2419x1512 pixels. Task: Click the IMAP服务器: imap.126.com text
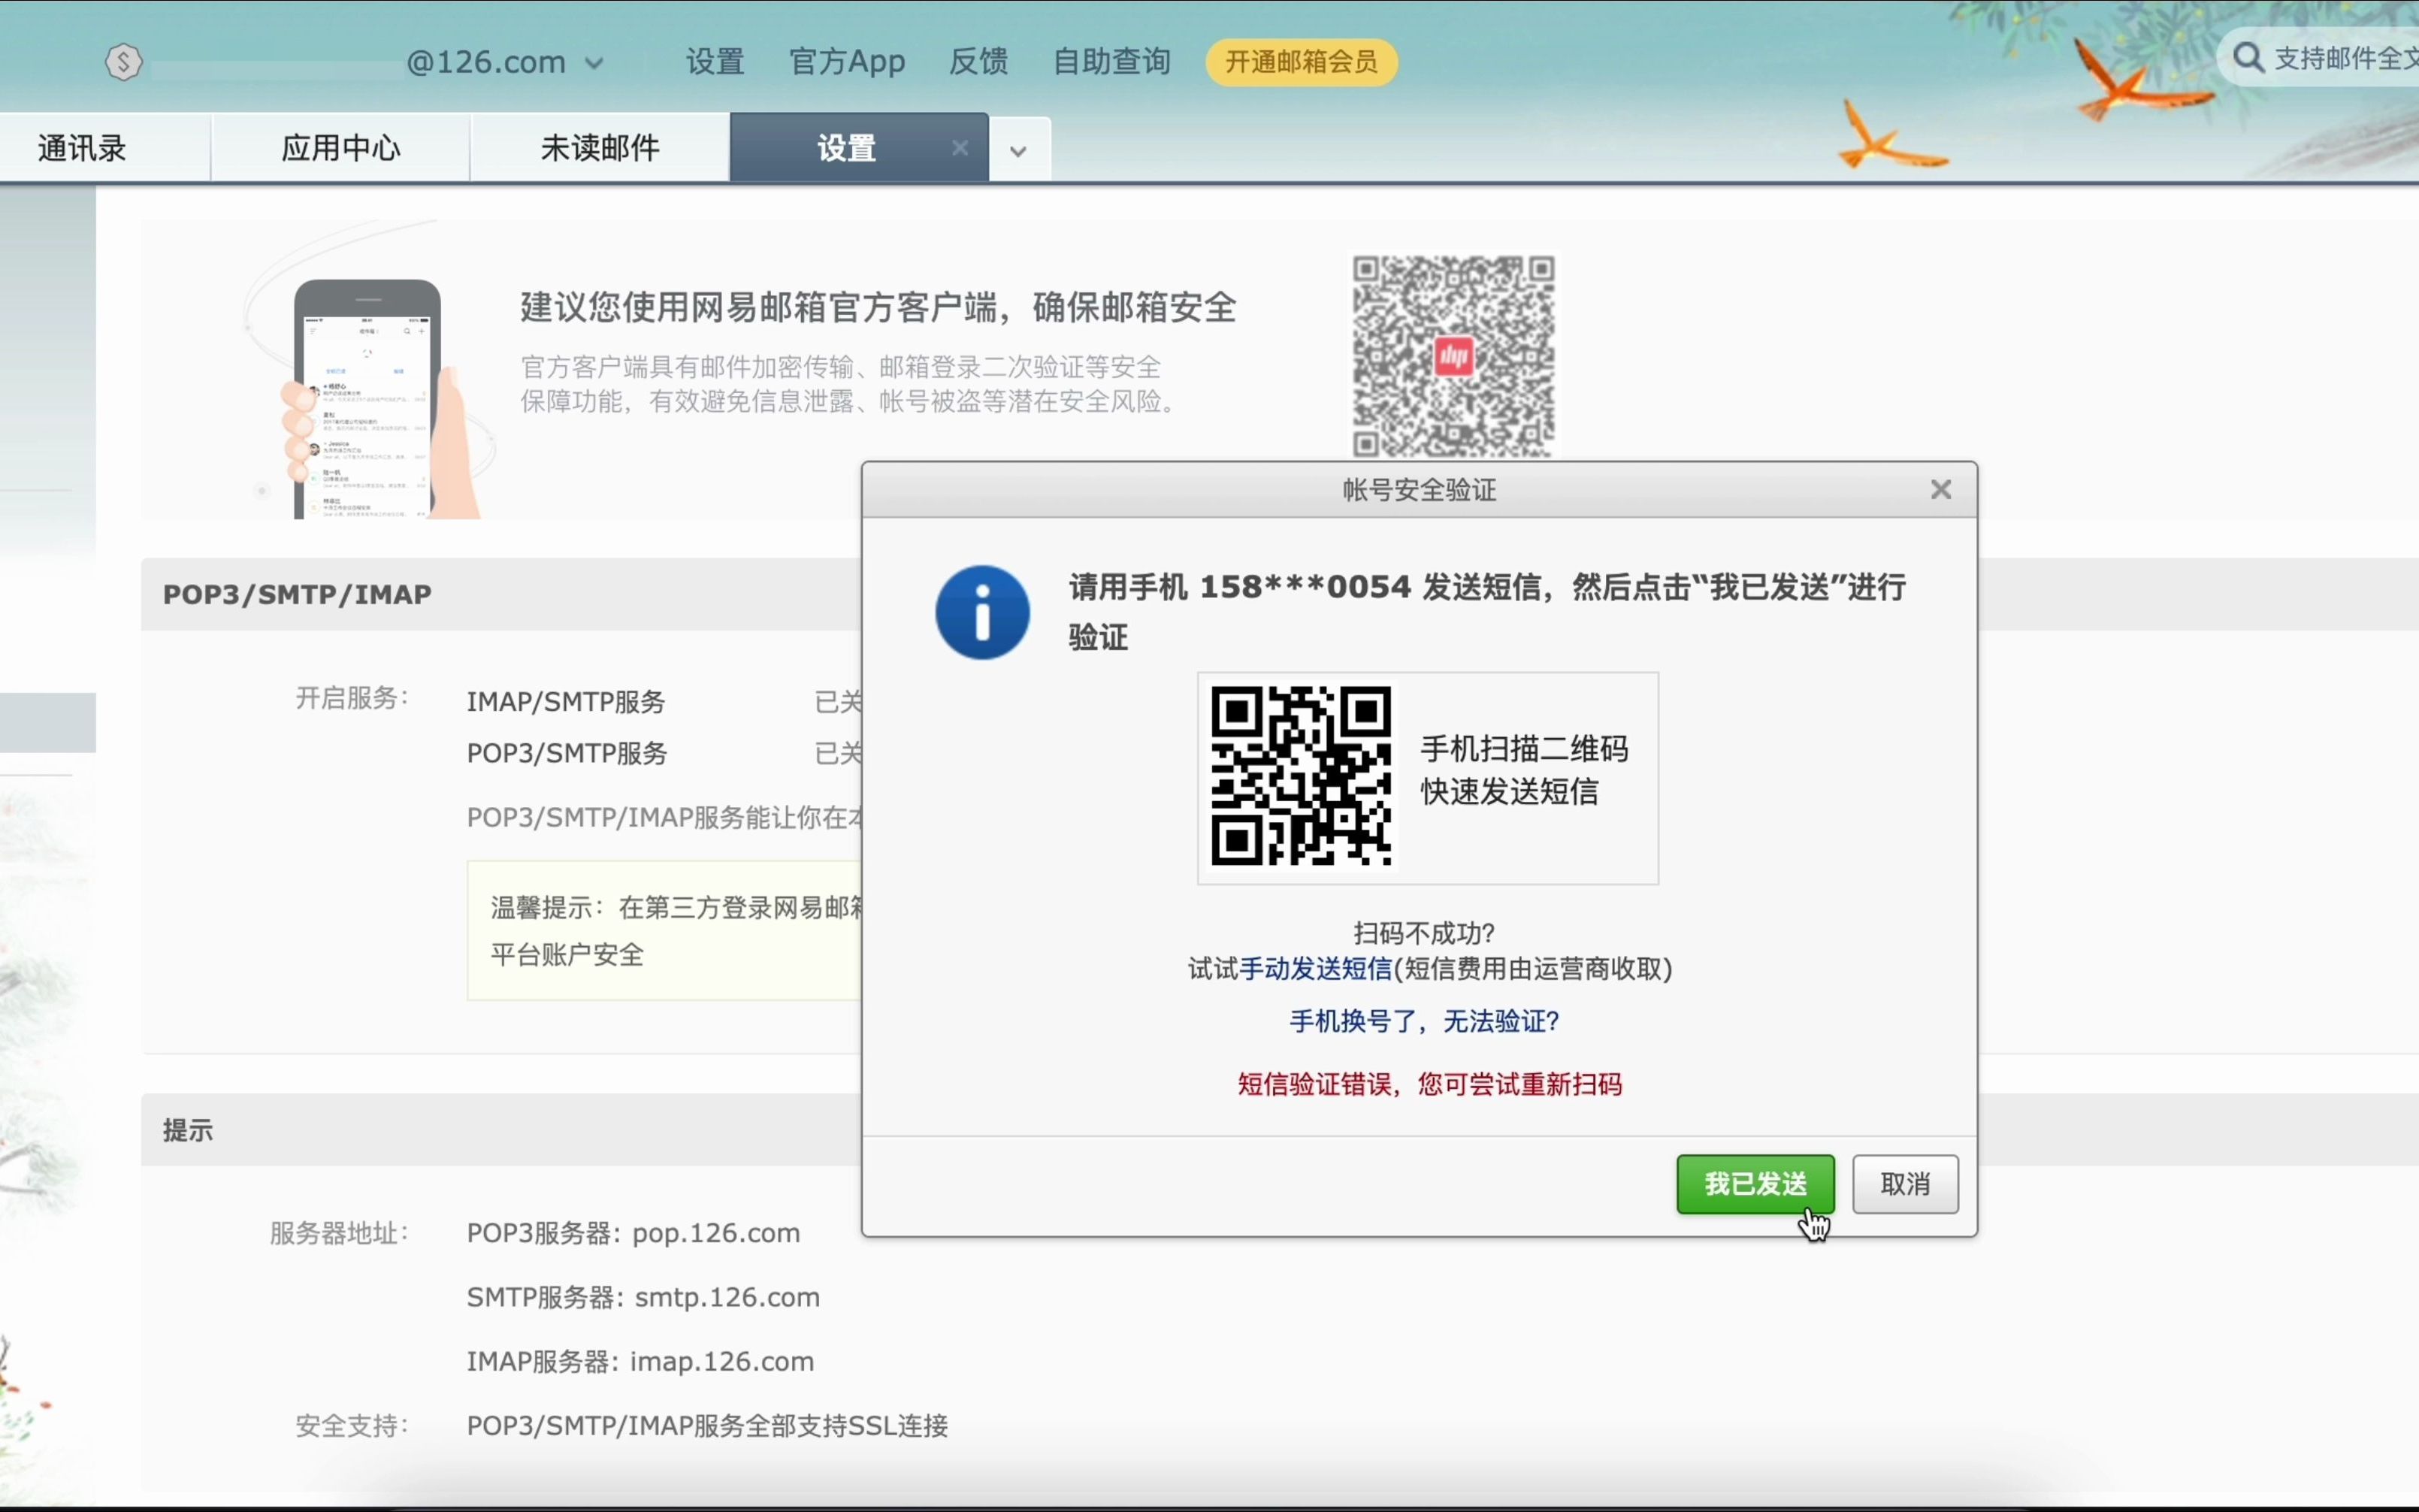click(640, 1361)
